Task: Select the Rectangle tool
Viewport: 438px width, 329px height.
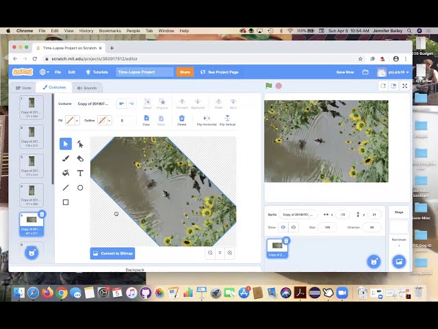Action: (x=66, y=202)
